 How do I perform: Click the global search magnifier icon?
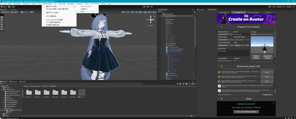(x=274, y=7)
